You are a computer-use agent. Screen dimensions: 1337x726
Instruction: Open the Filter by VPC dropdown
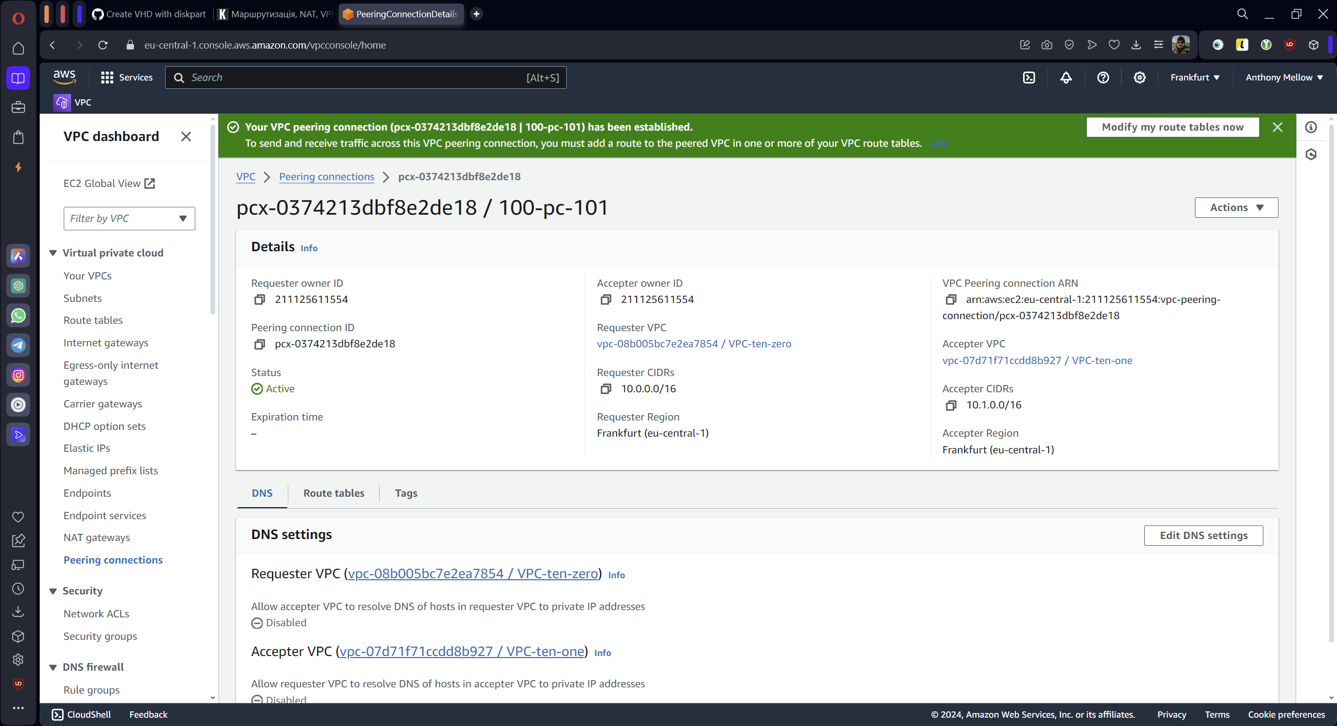(x=129, y=218)
